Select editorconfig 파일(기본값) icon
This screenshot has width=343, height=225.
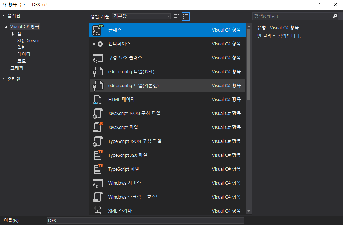(98, 85)
